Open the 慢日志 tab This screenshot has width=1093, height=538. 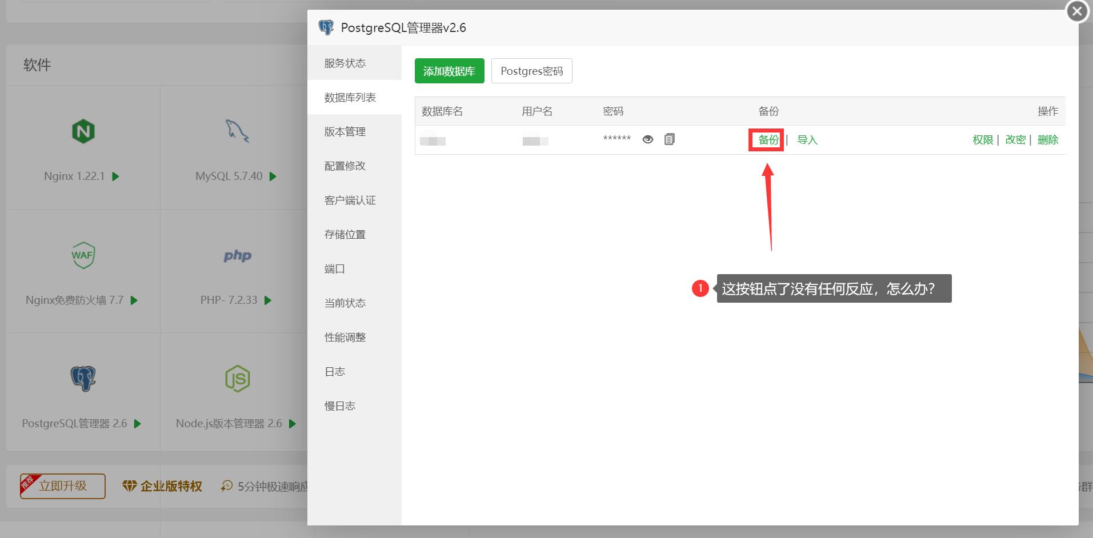354,405
